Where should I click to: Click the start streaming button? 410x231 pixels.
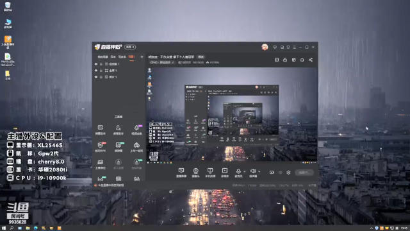click(x=304, y=173)
